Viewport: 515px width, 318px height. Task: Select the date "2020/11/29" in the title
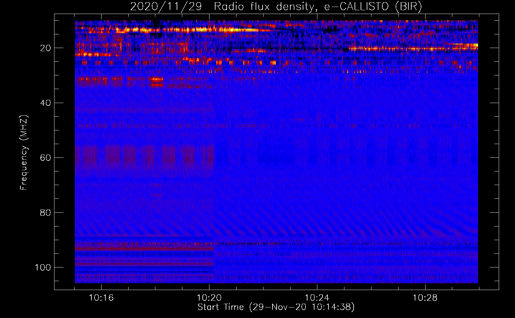(x=166, y=6)
